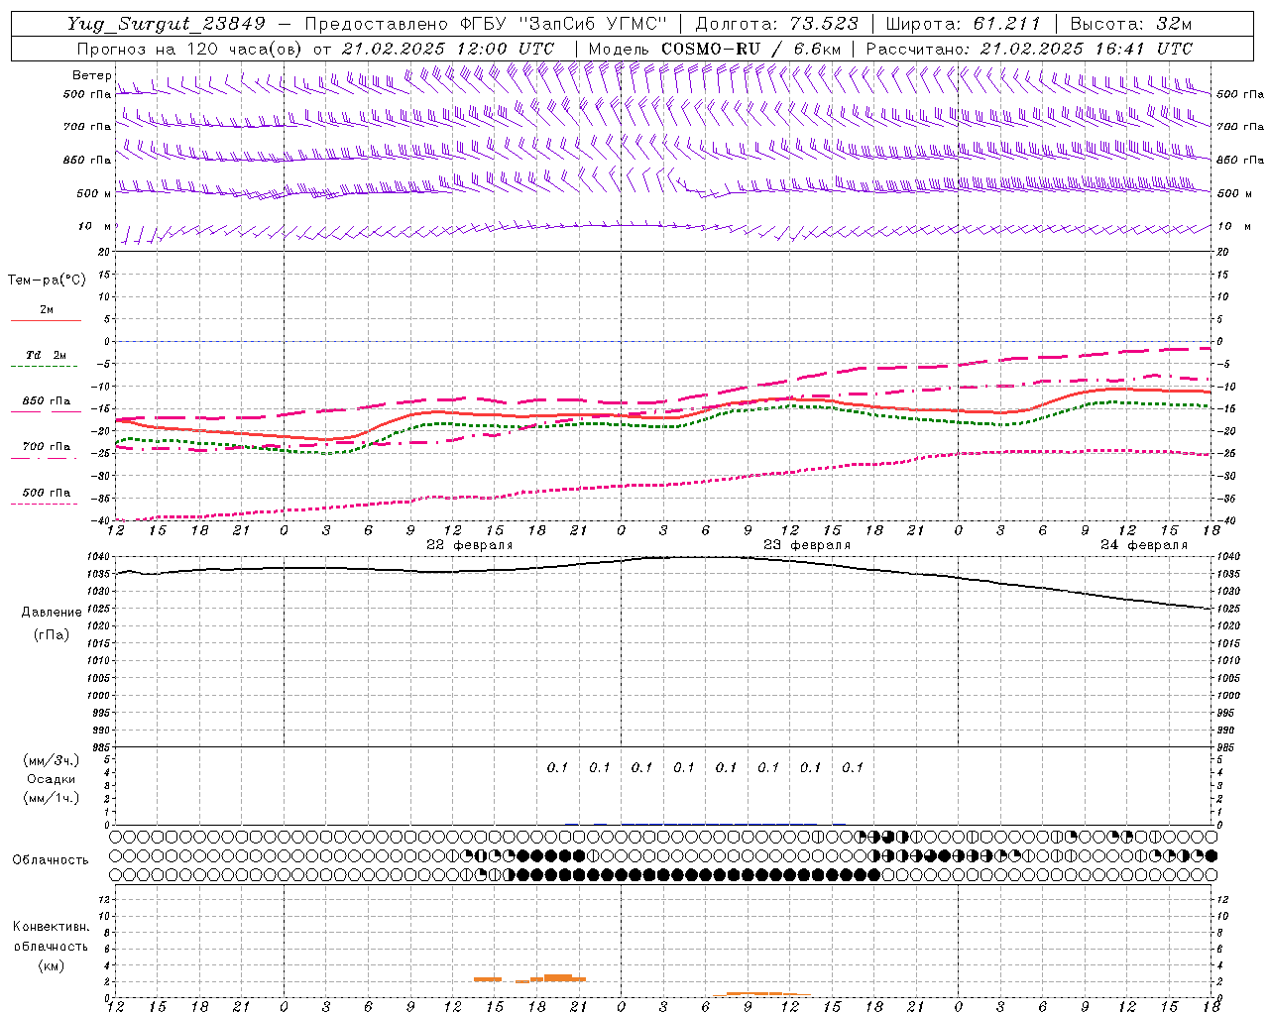The image size is (1269, 1015).
Task: Click the (км) unit label
Action: coord(51,965)
